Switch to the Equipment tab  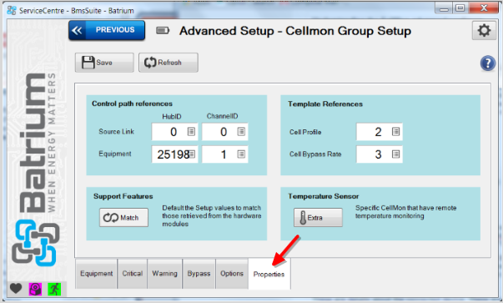pos(96,274)
